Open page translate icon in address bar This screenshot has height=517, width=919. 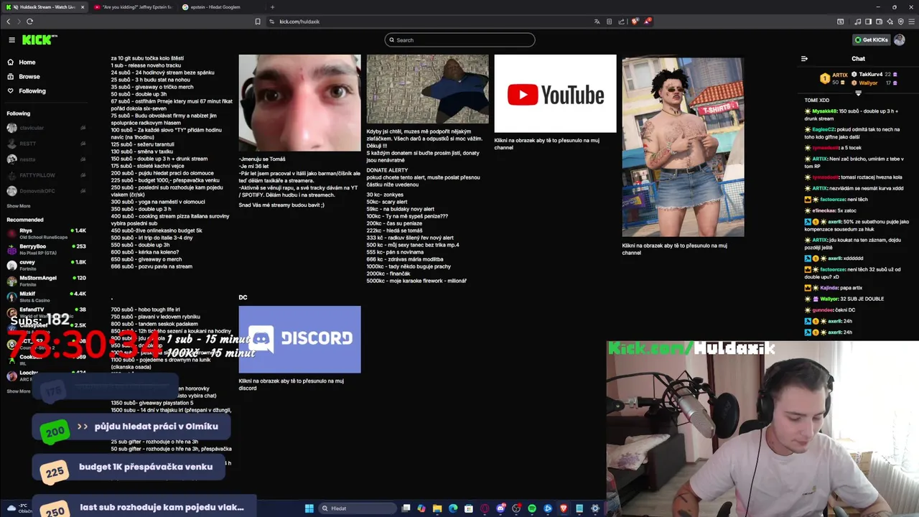point(597,22)
